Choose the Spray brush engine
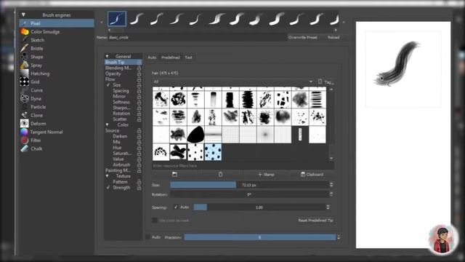The image size is (465, 262). tap(57, 65)
